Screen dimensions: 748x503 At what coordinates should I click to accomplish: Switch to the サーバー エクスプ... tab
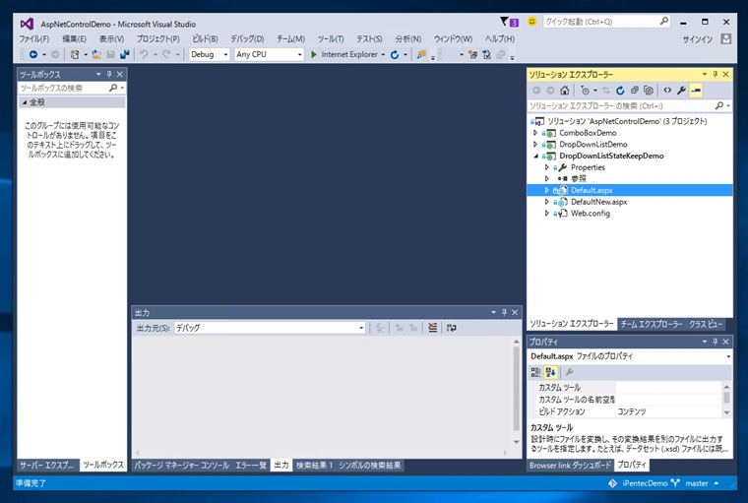coord(46,465)
